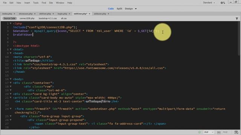The height and width of the screenshot is (135, 241).
Task: Click the title tag on line 11
Action: (34, 61)
